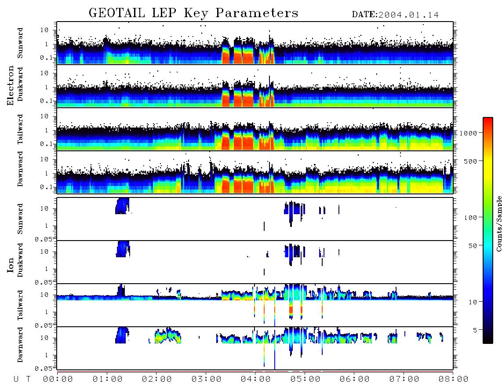
Task: Click the "07:00" time tick label
Action: (404, 379)
